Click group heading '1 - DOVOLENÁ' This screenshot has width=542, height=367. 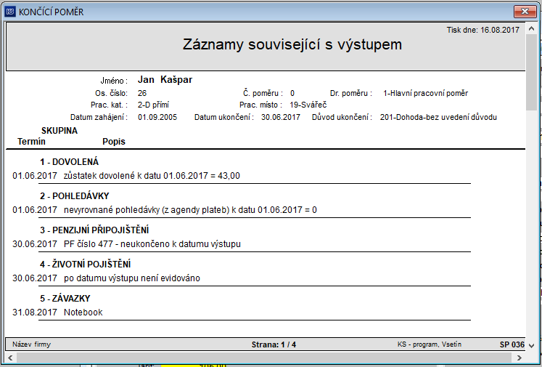click(69, 161)
